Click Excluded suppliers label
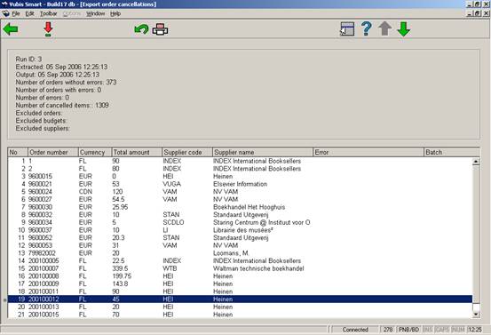 [43, 129]
